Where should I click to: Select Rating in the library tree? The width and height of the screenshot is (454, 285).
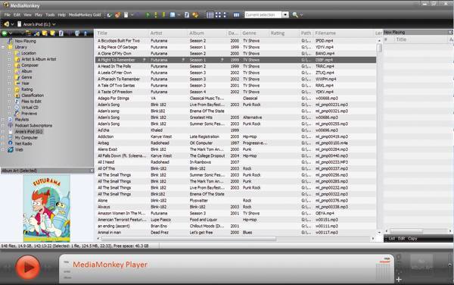(x=27, y=89)
